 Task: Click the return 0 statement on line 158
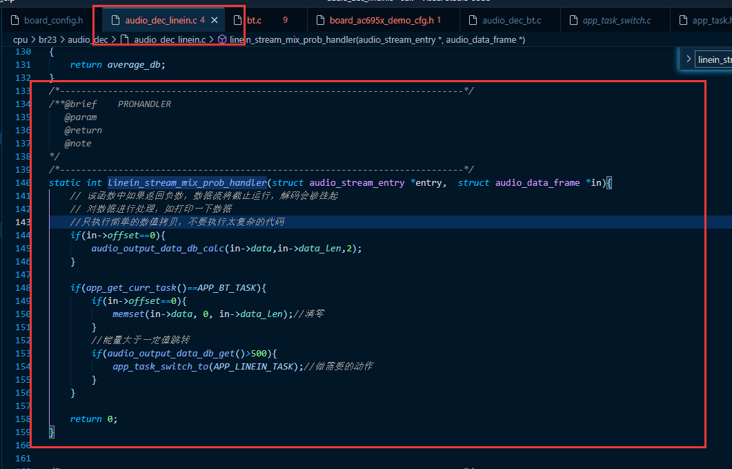(x=93, y=419)
